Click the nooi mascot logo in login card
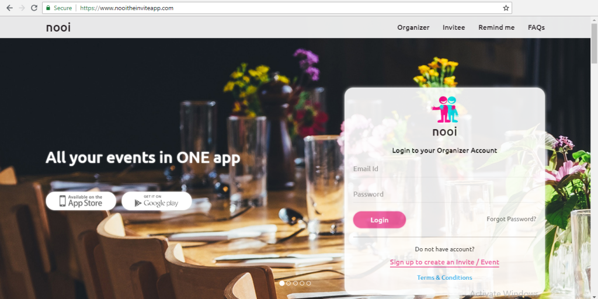 pos(444,109)
